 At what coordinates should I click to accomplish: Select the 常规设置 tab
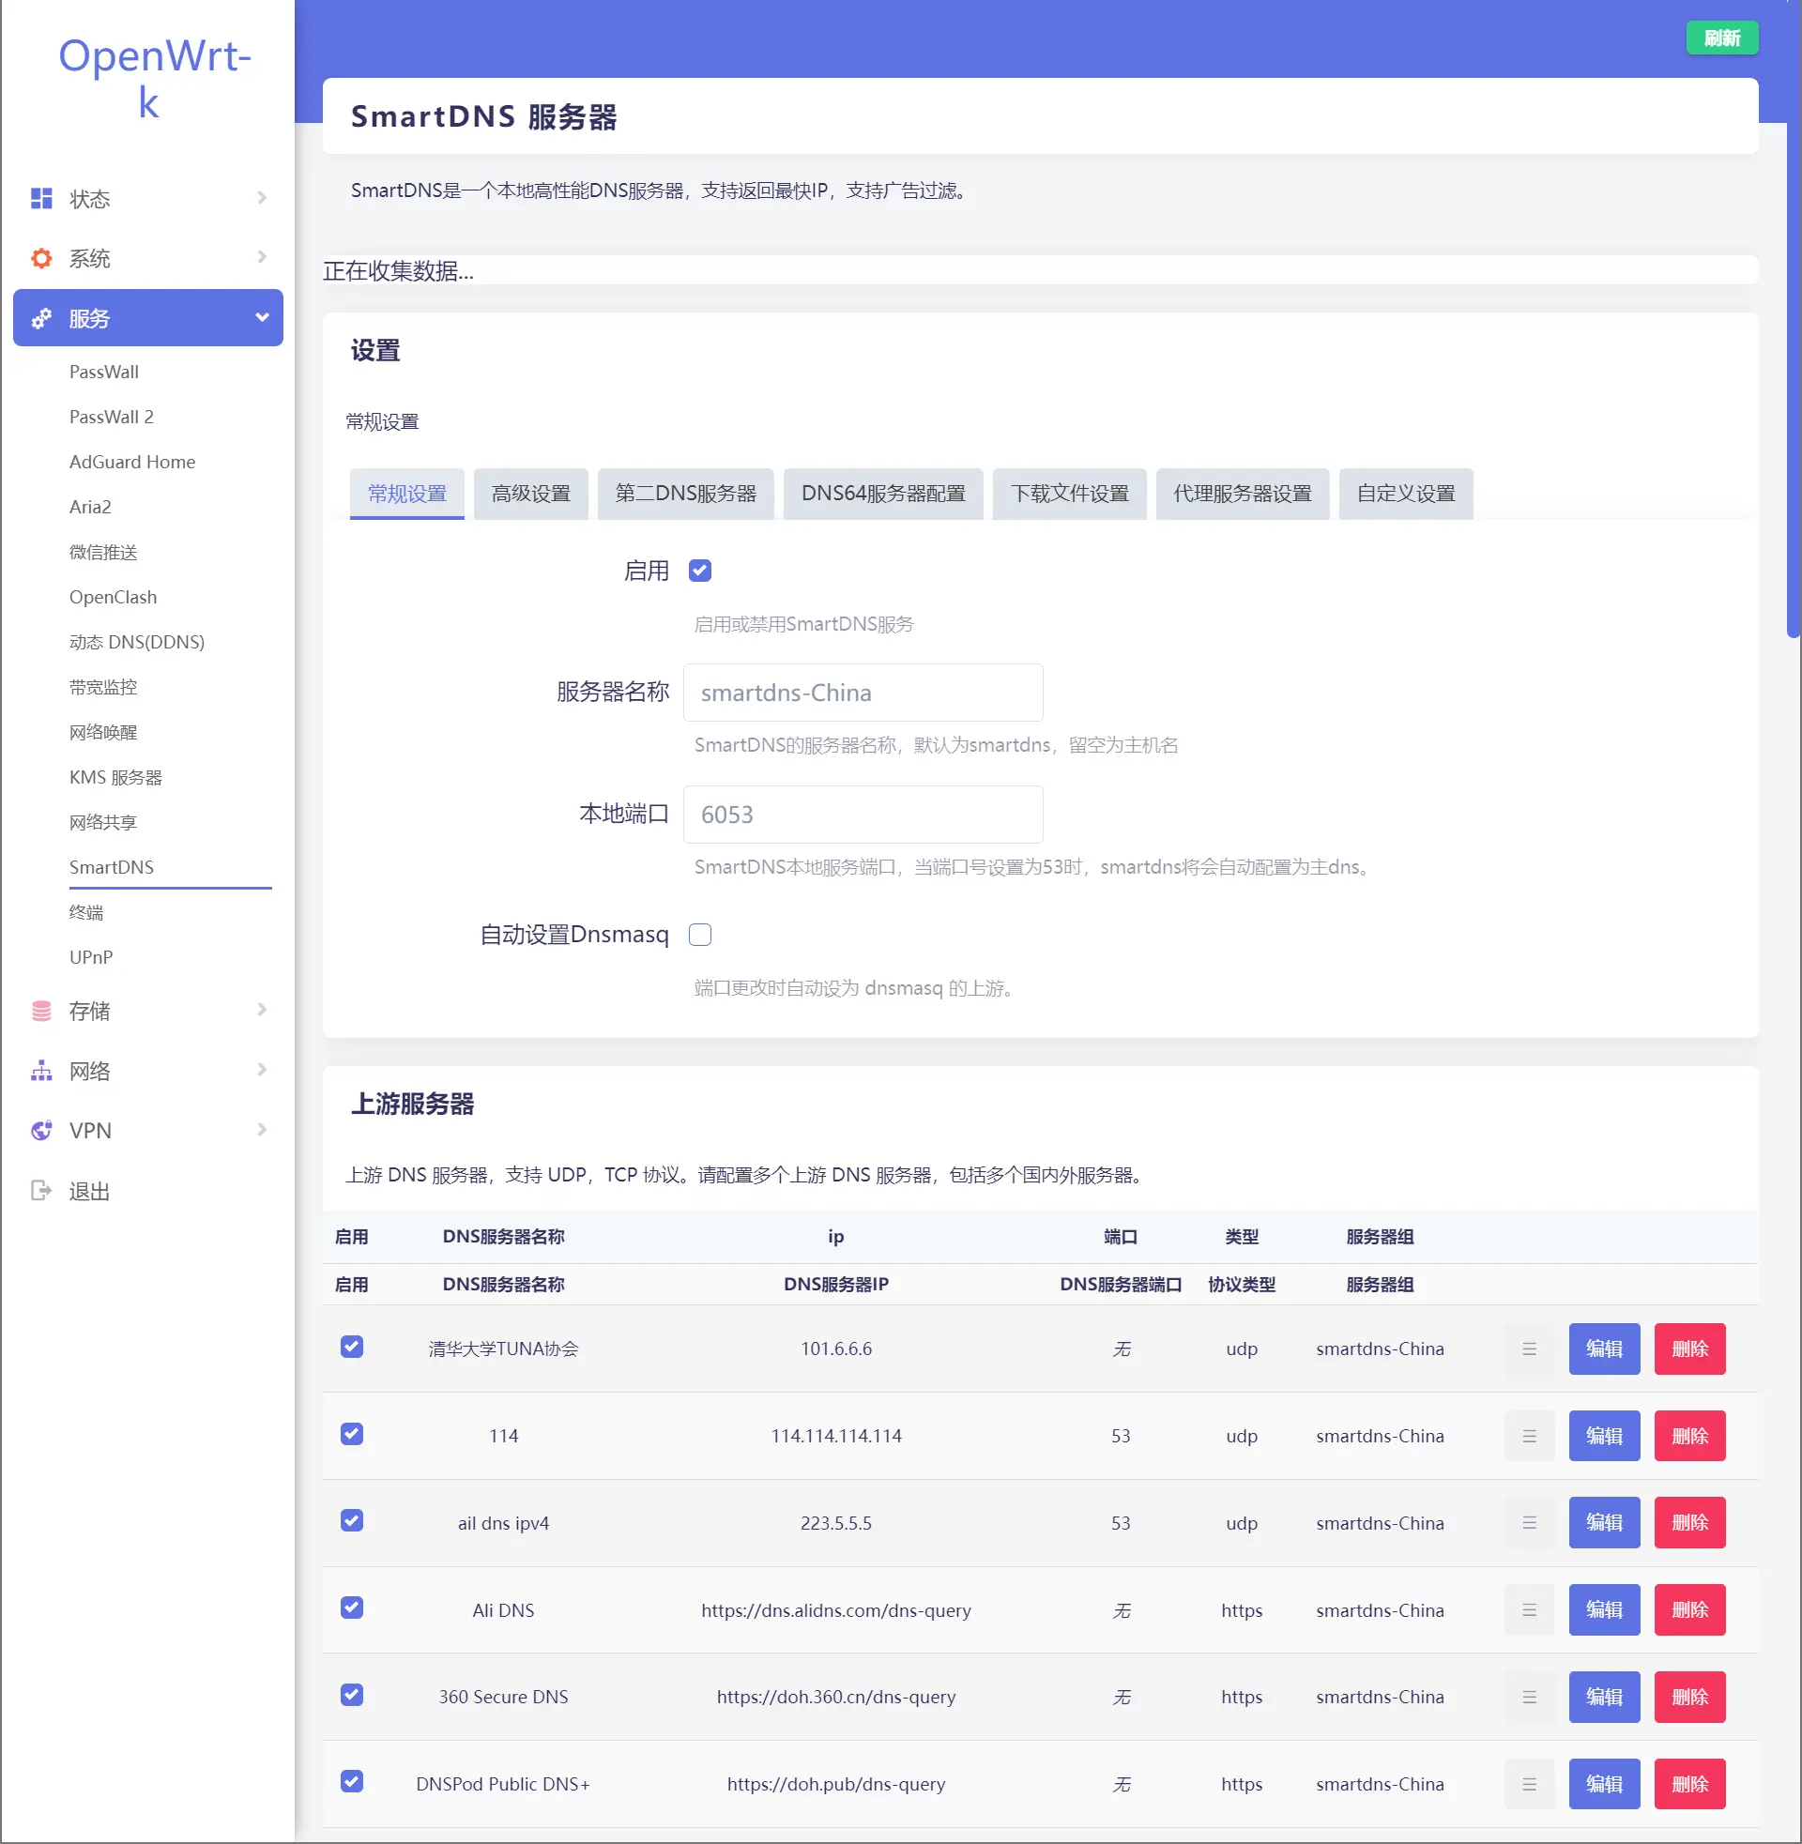(x=407, y=494)
